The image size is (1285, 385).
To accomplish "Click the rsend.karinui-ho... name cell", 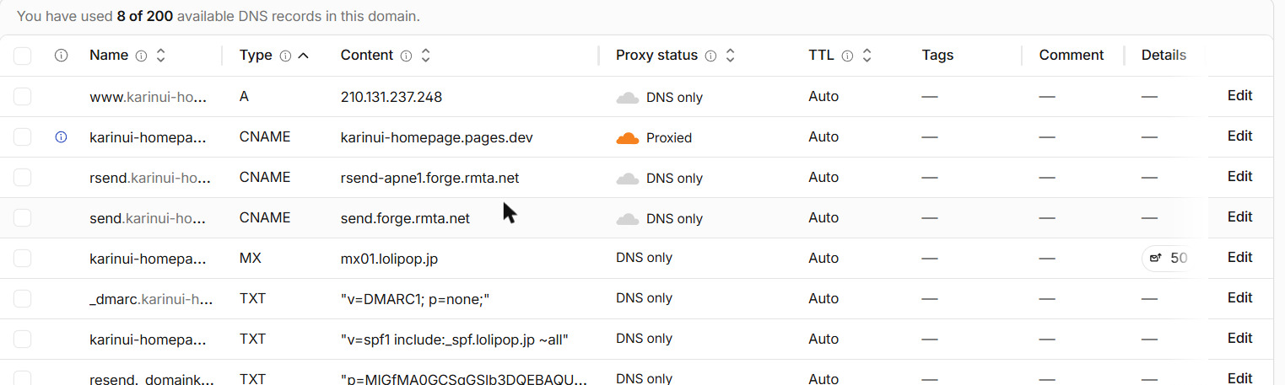I will [x=150, y=178].
